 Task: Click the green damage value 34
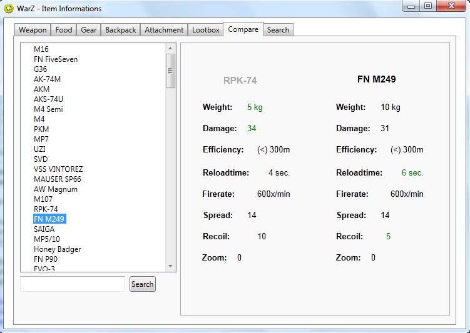[x=252, y=128]
